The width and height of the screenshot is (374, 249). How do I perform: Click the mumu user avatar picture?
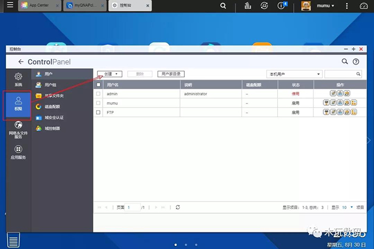click(x=306, y=6)
